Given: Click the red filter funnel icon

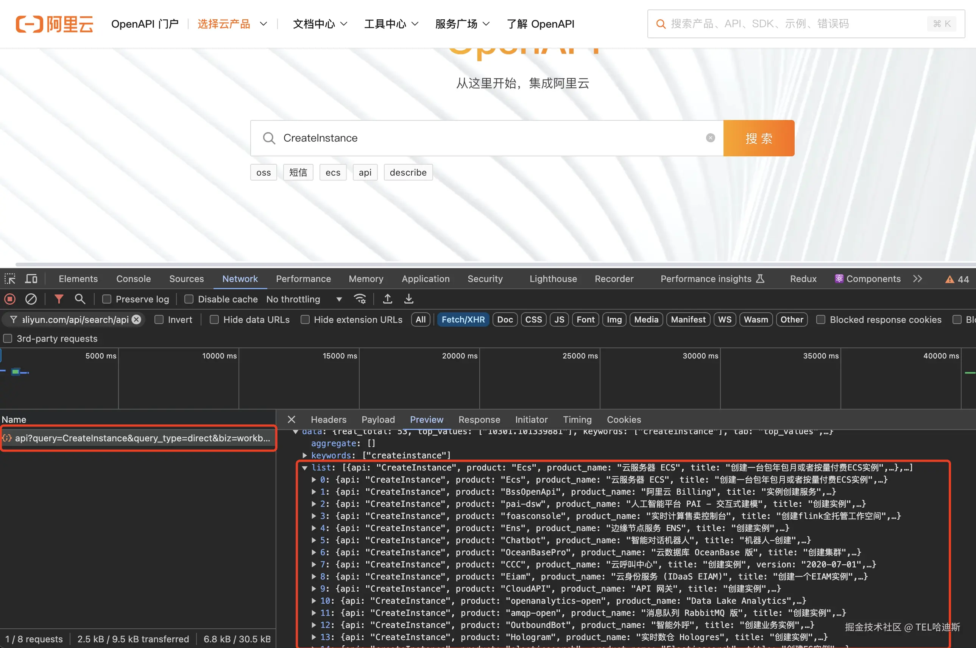Looking at the screenshot, I should click(x=59, y=299).
